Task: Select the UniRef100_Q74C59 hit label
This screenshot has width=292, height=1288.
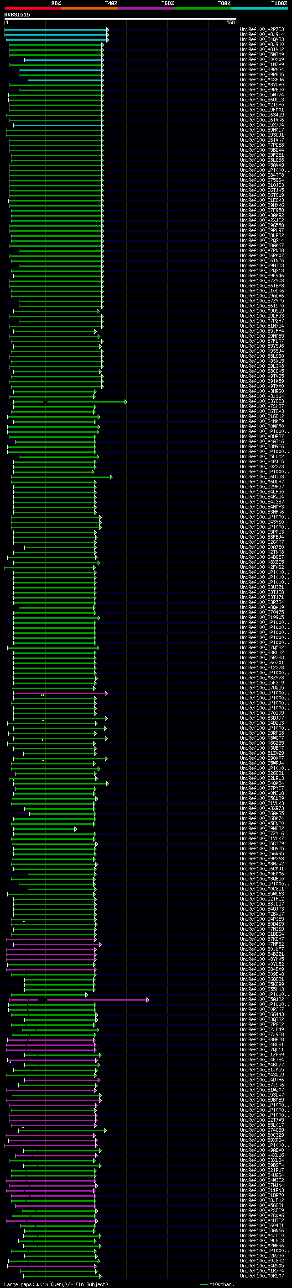Action: 262,1130
